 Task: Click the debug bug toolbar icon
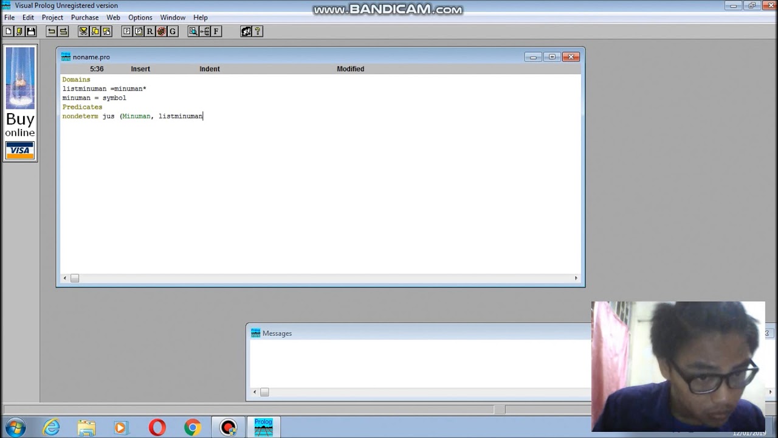point(161,31)
